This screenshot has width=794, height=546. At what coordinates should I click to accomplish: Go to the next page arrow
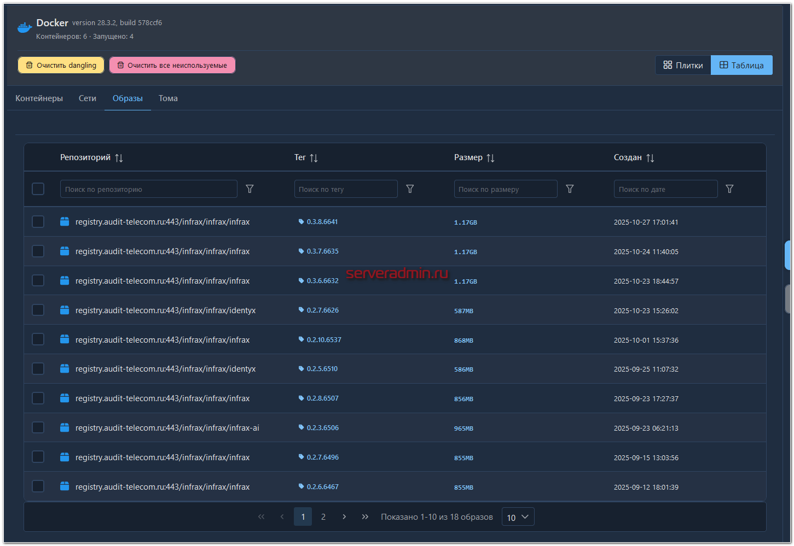coord(344,516)
